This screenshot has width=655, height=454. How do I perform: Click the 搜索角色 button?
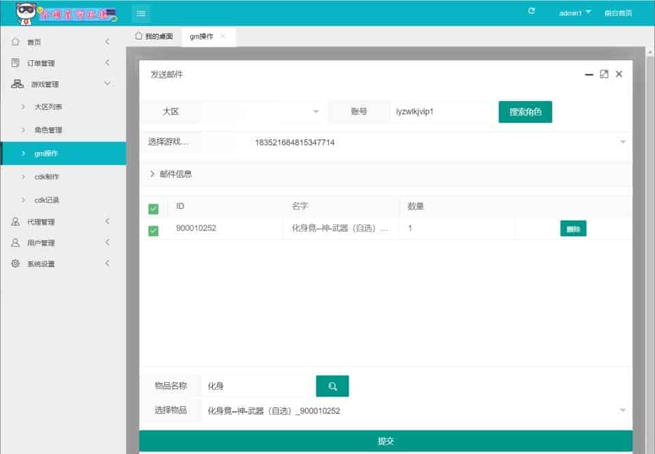[x=525, y=111]
